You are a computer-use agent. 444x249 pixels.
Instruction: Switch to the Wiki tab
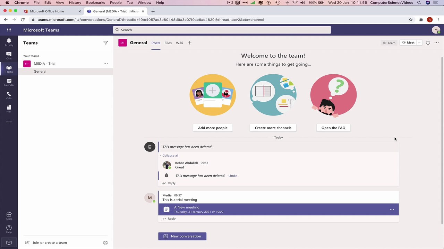(x=179, y=43)
